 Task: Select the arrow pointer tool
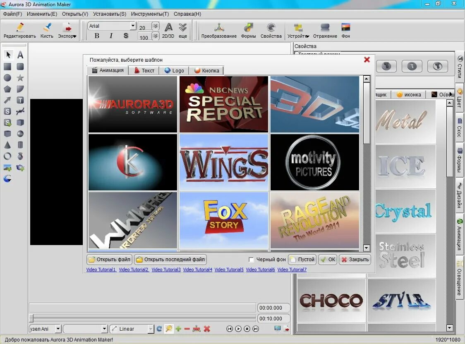8,55
